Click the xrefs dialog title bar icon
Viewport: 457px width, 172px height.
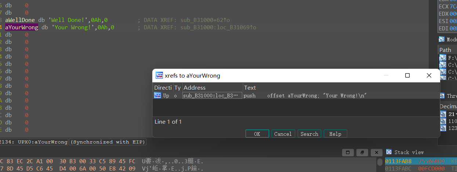159,75
